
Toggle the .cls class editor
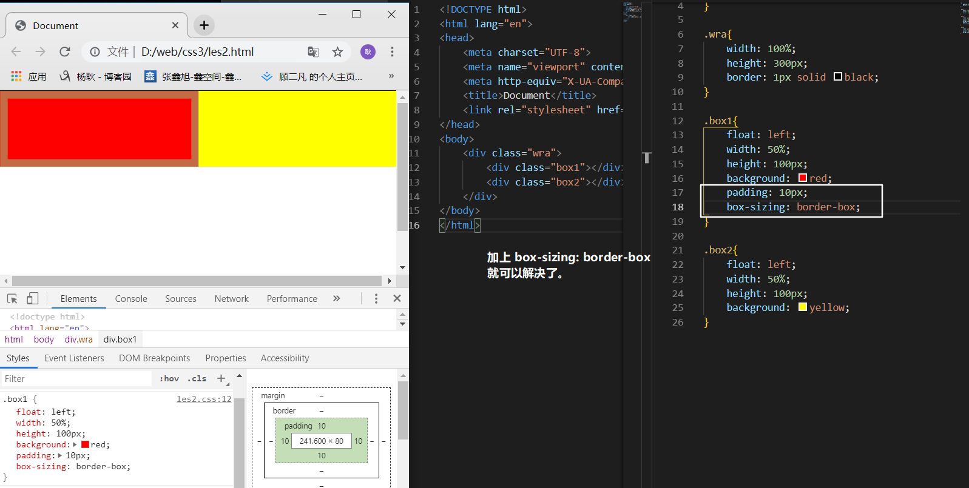197,379
